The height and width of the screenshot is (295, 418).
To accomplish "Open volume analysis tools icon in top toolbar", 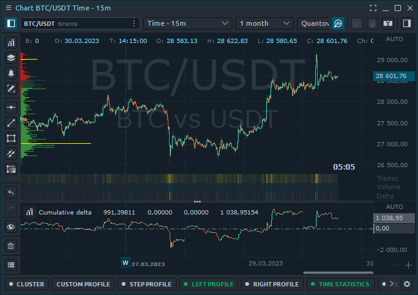I will [337, 23].
